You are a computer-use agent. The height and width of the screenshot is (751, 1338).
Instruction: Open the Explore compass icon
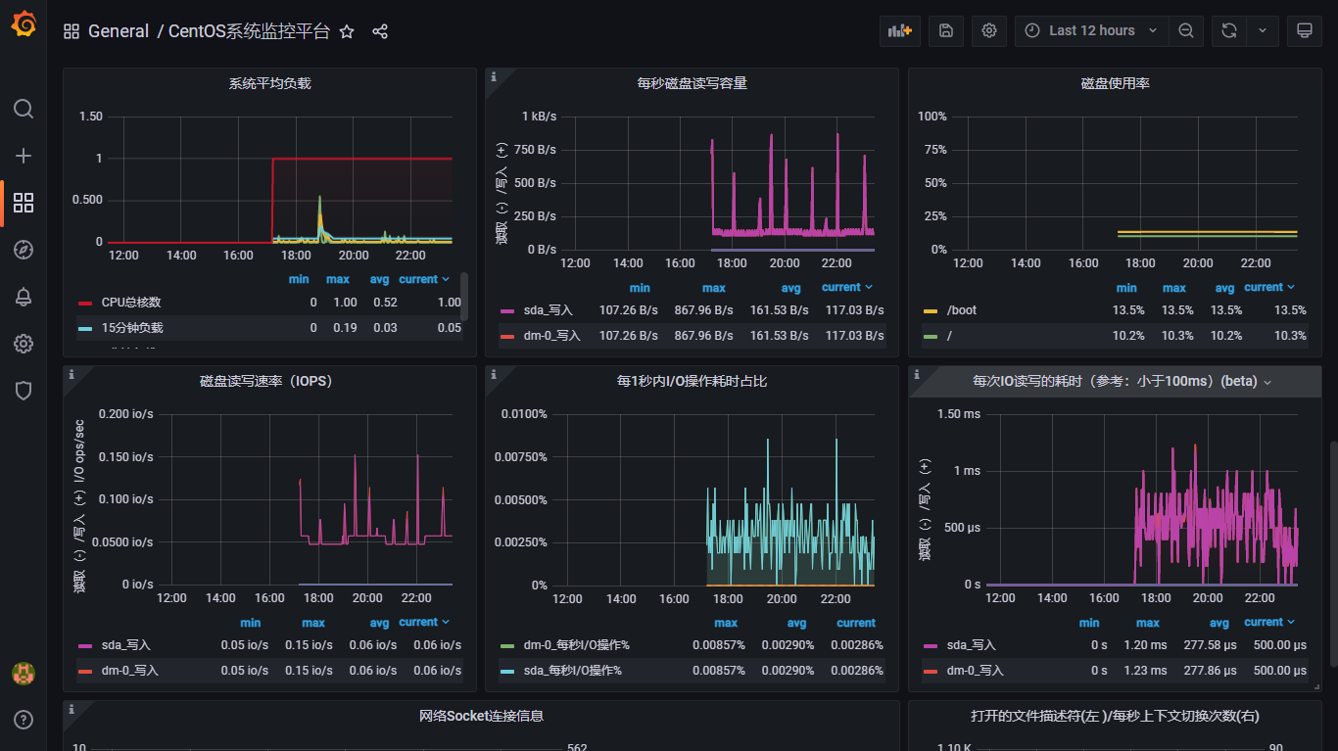(x=24, y=250)
